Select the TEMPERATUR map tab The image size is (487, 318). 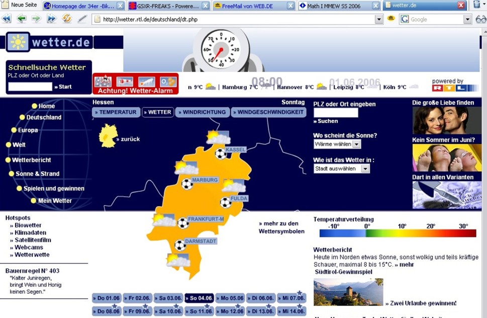click(117, 112)
